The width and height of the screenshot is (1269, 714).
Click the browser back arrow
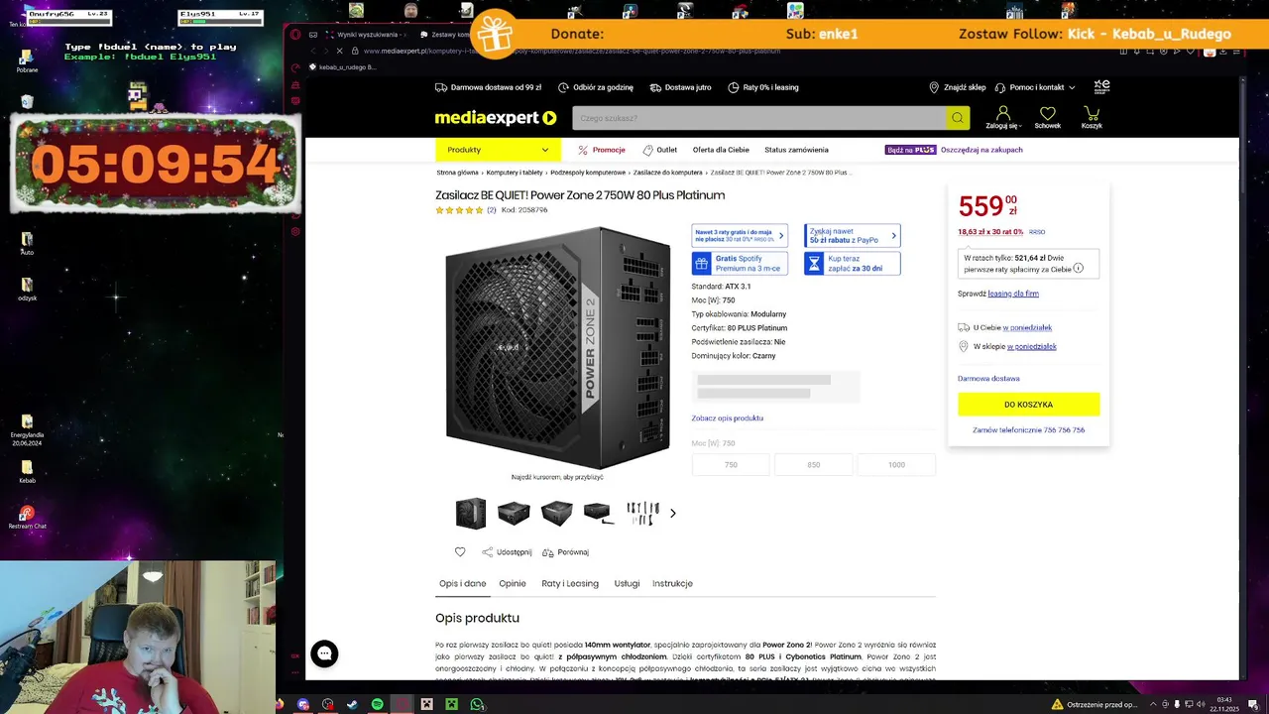tap(313, 51)
